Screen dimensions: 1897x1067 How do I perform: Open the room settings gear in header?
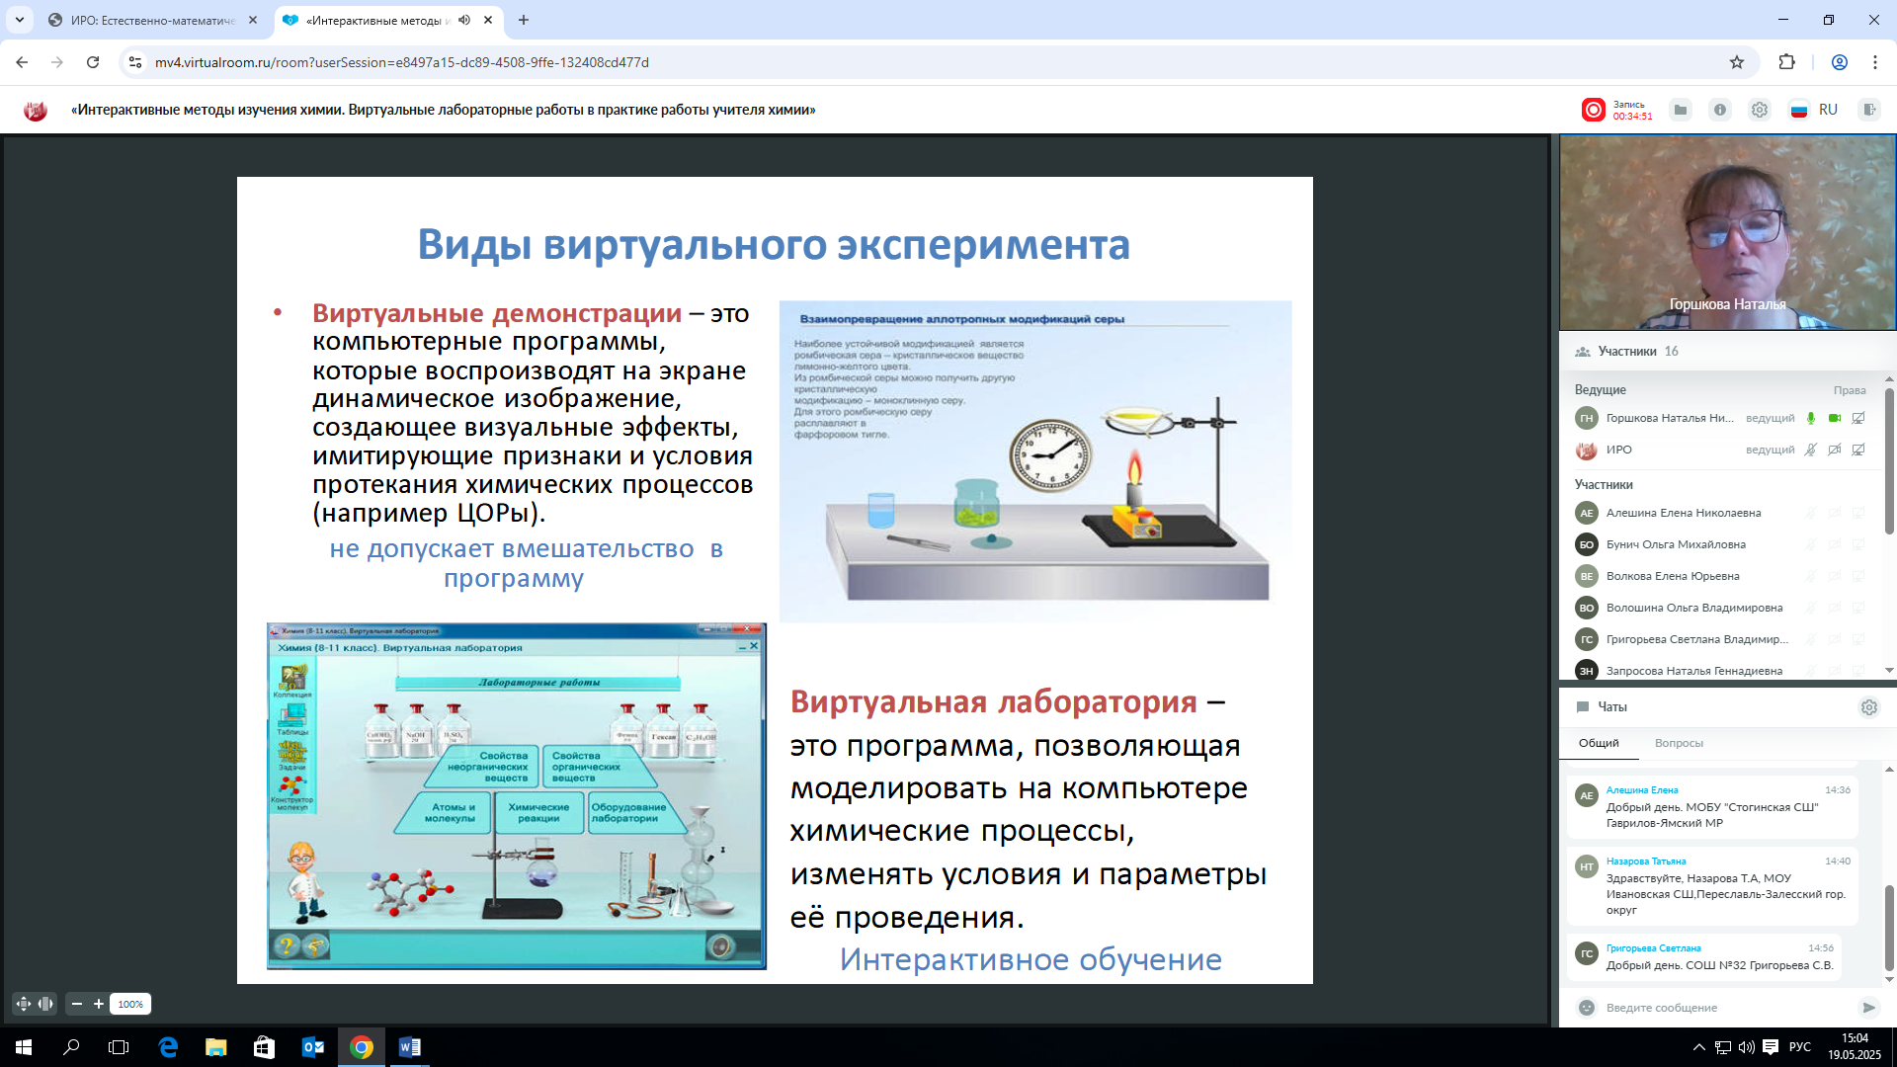coord(1760,110)
